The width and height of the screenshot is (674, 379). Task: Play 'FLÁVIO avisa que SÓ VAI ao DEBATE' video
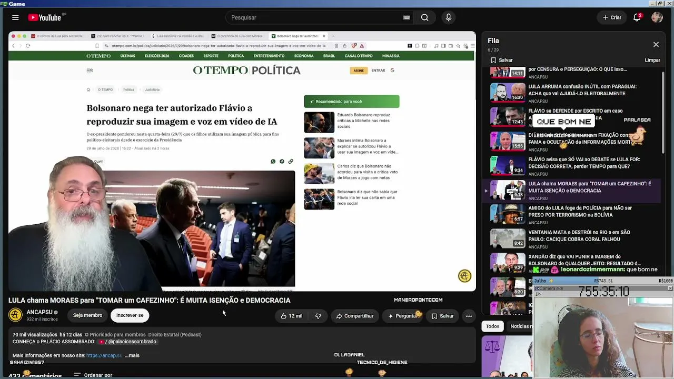[584, 163]
